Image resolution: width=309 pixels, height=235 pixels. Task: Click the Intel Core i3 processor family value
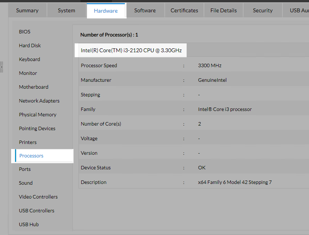tap(225, 109)
